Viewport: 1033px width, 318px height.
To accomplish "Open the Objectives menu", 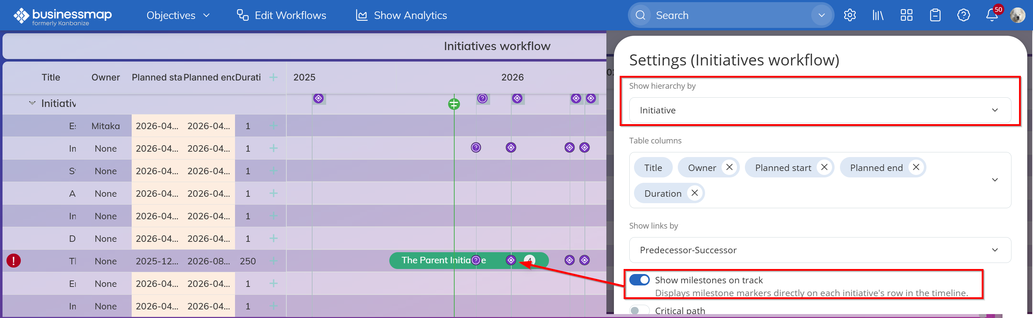I will click(x=178, y=15).
